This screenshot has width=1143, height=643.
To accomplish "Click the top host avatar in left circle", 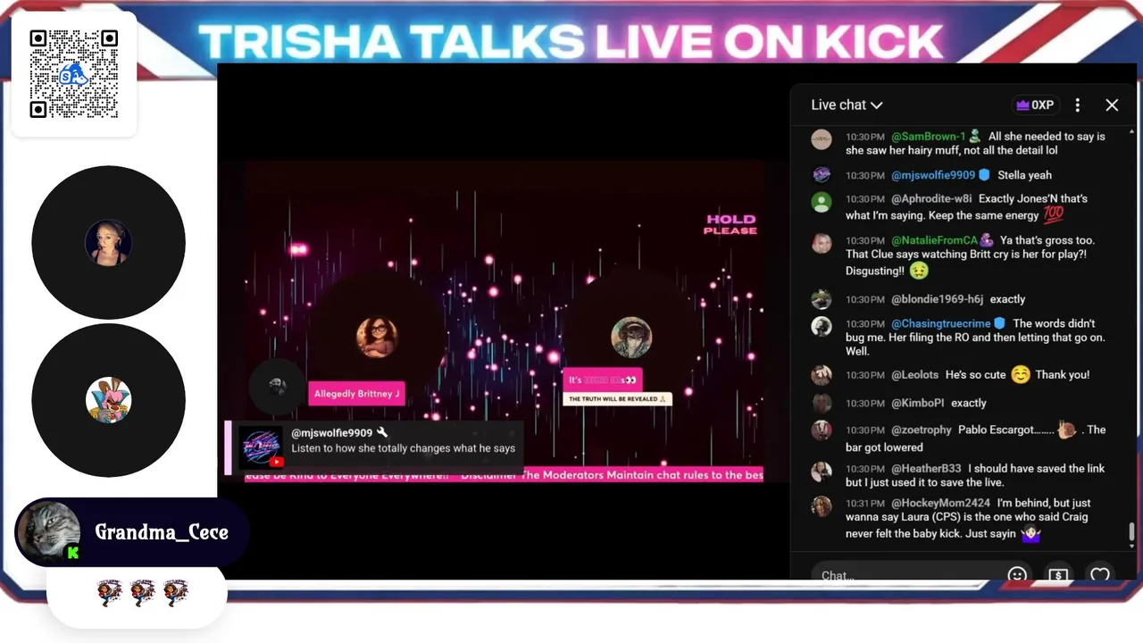I will coord(108,242).
